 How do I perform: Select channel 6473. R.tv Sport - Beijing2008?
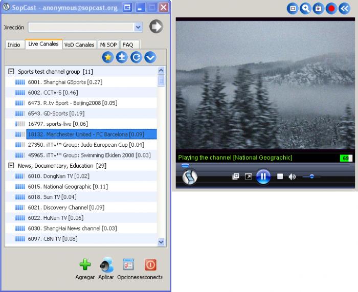coord(81,103)
